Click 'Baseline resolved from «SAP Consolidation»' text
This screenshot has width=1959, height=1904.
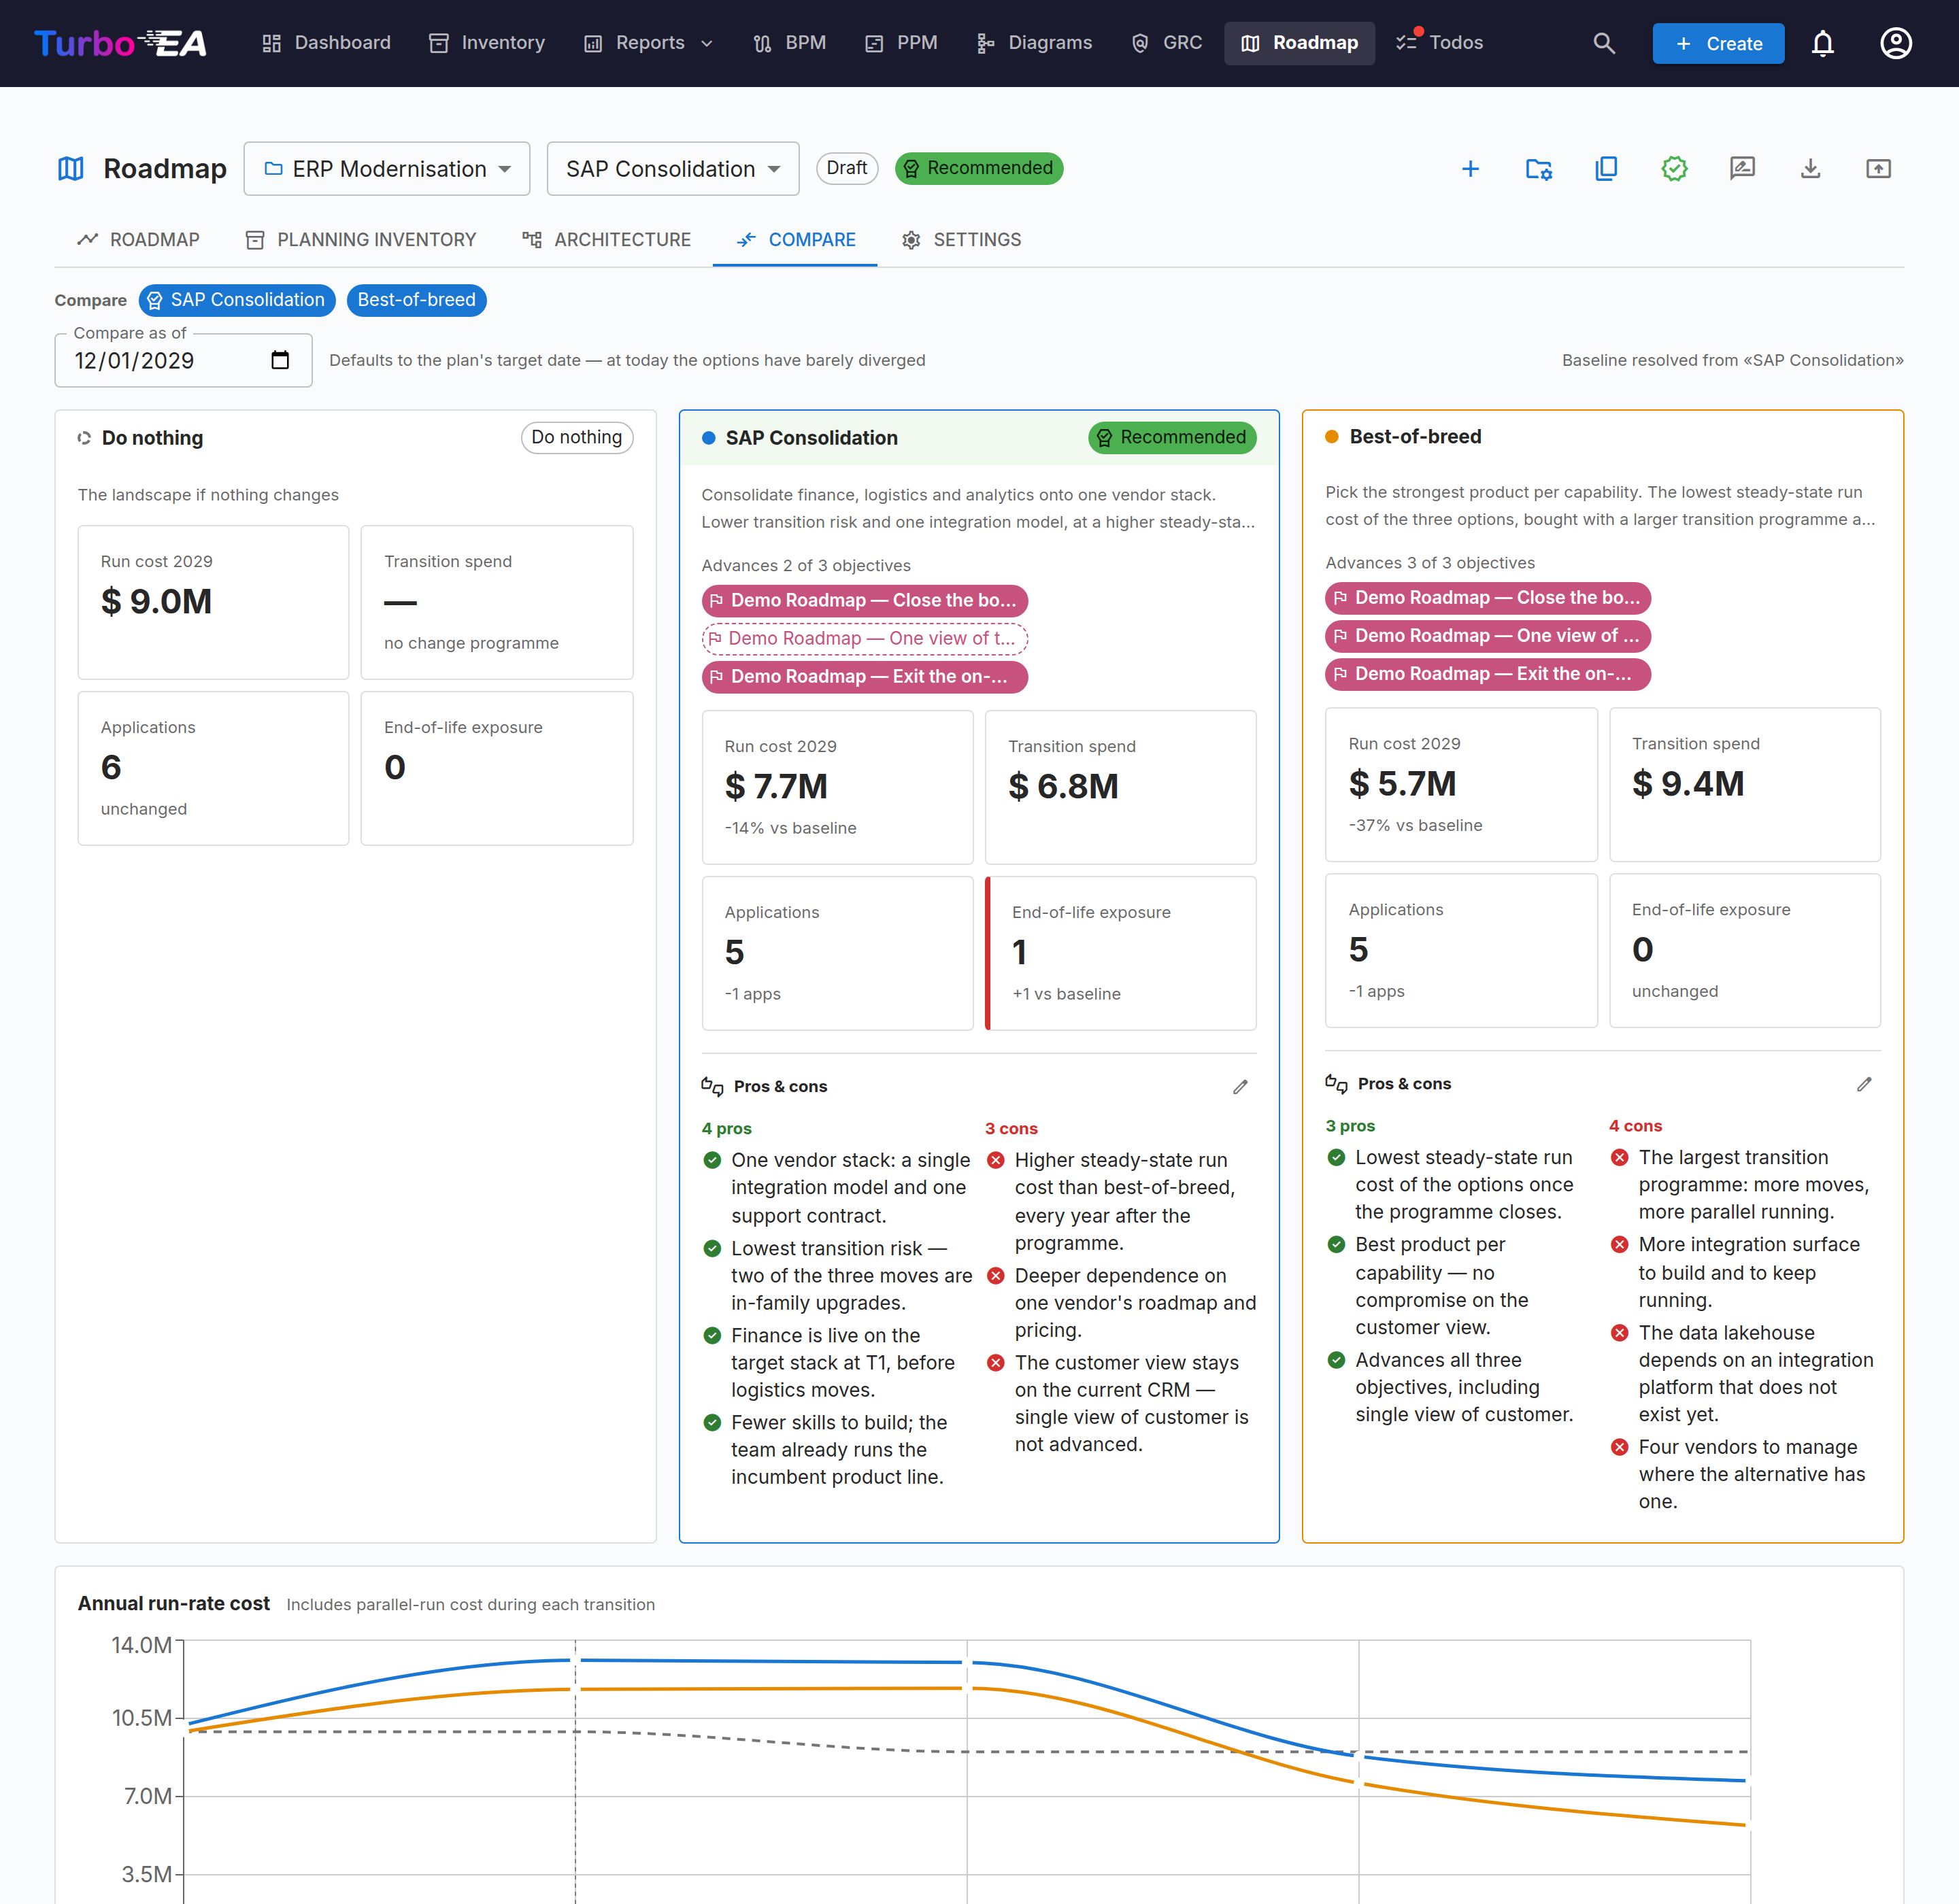(1733, 360)
